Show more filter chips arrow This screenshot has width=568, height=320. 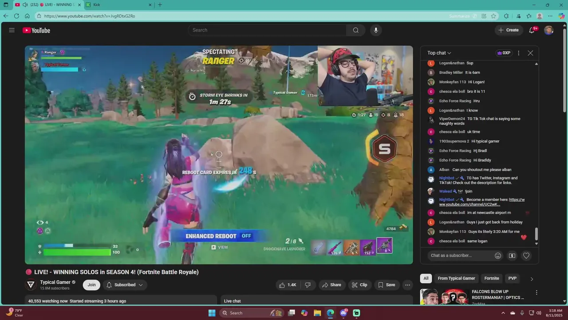pos(532,279)
